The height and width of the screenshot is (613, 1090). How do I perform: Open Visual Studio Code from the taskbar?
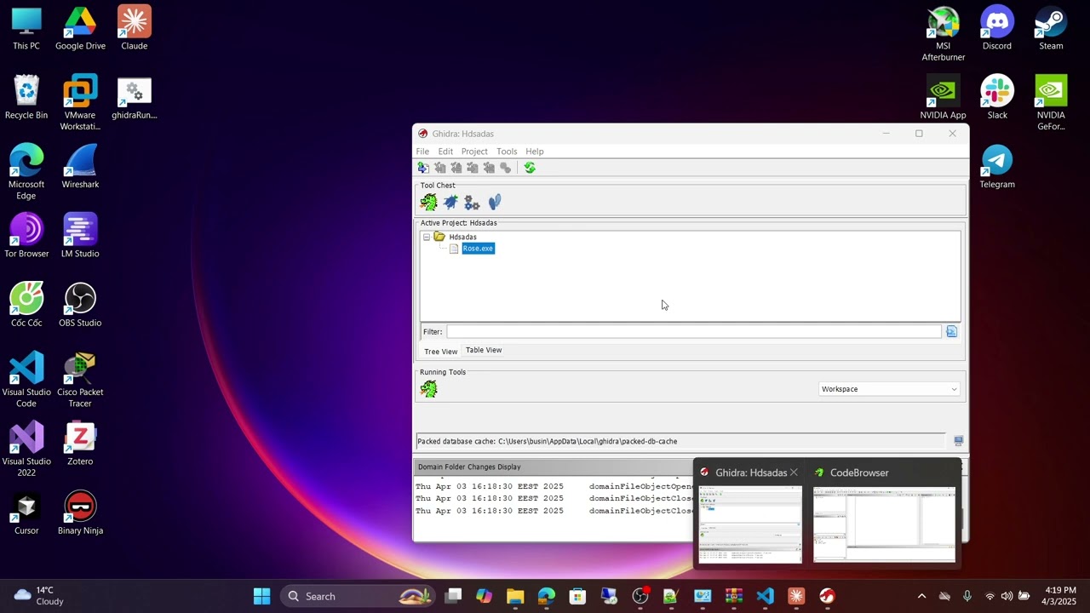point(765,596)
